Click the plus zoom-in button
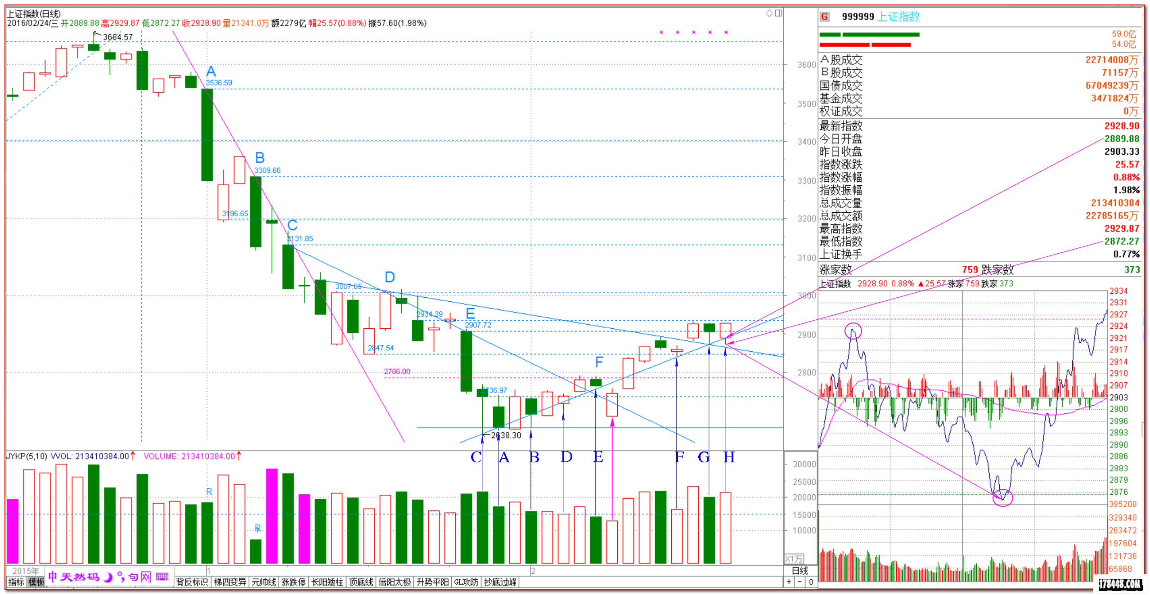The image size is (1150, 595). click(789, 582)
